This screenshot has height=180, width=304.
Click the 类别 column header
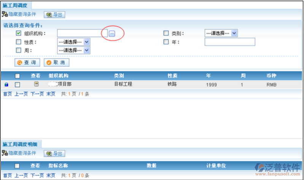click(x=119, y=76)
